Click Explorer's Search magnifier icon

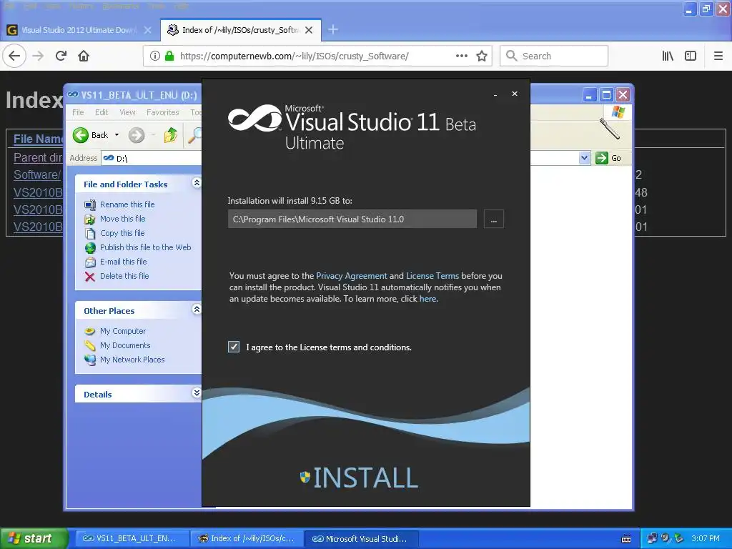pos(194,135)
